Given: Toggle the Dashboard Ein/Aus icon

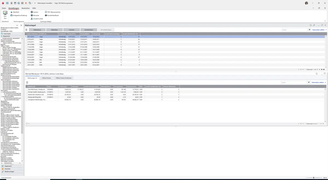Looking at the screenshot, I should point(5,15).
